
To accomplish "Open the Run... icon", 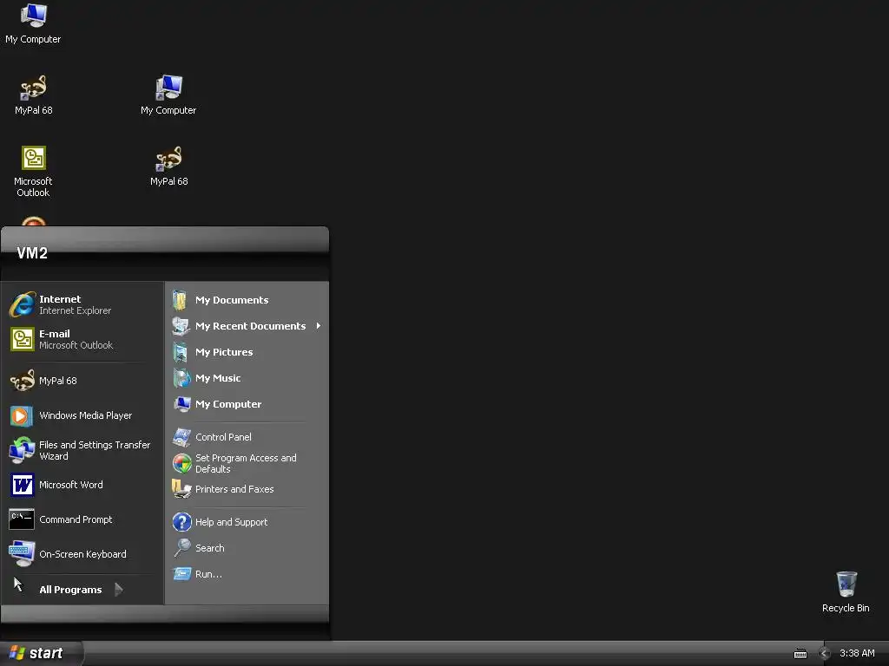I will [182, 574].
